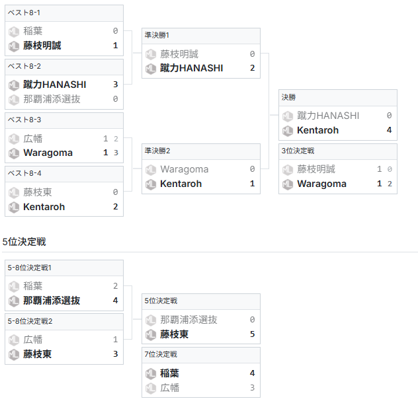Select the 準決勝2 match header
Image resolution: width=418 pixels, height=409 pixels.
tap(200, 151)
